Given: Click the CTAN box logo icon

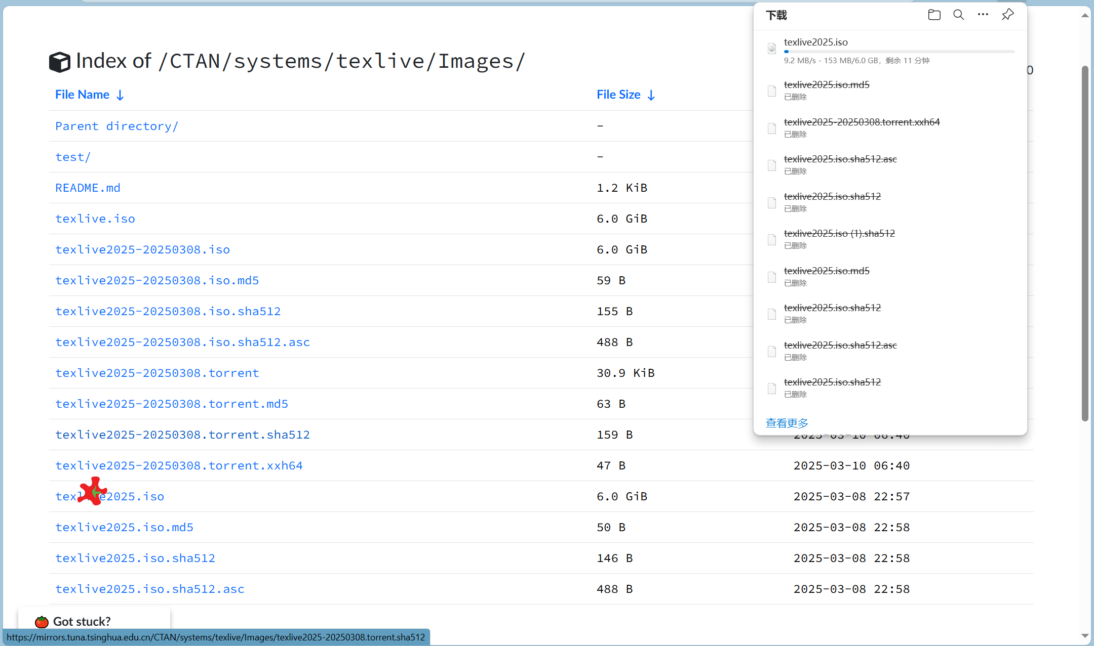Looking at the screenshot, I should pyautogui.click(x=60, y=62).
